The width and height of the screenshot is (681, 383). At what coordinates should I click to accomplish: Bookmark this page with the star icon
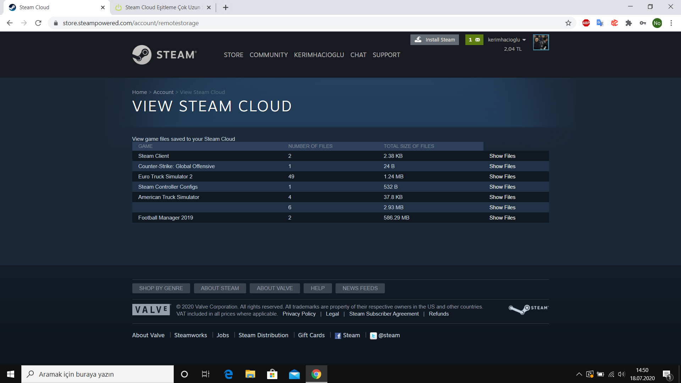pyautogui.click(x=568, y=23)
